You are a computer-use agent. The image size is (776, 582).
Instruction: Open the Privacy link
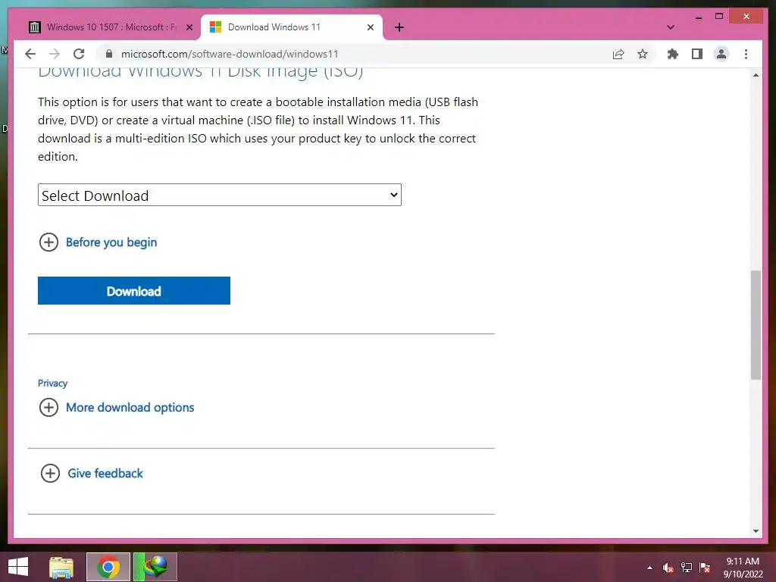click(52, 383)
